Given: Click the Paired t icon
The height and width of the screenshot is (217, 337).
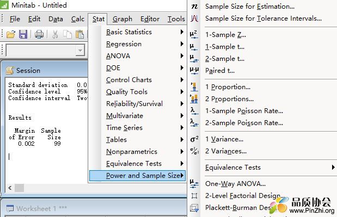Looking at the screenshot, I should point(194,70).
